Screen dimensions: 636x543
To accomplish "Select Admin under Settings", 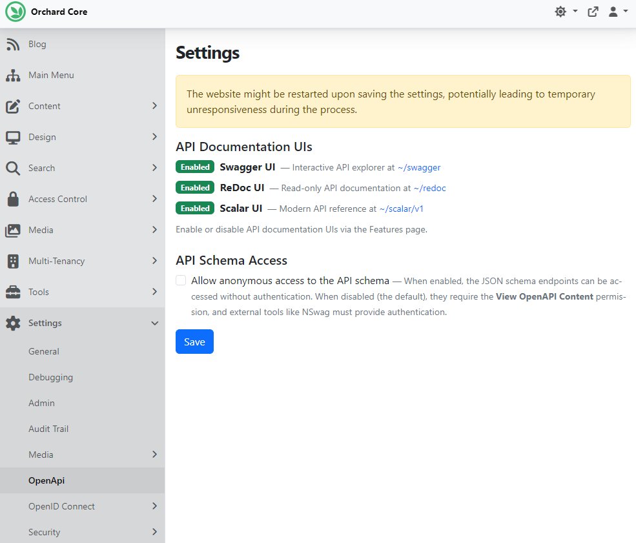I will pyautogui.click(x=83, y=403).
